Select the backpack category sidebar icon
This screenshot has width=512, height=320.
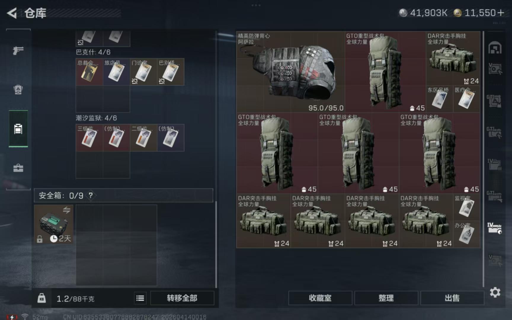tap(18, 89)
